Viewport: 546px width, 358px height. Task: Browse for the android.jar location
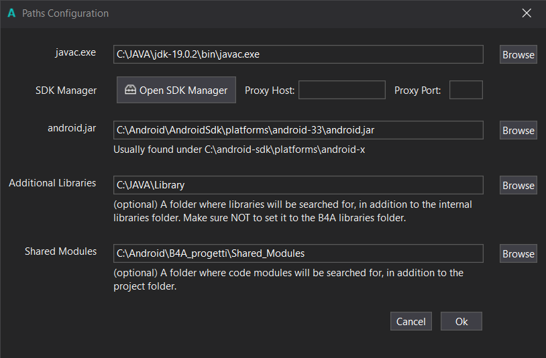point(518,130)
